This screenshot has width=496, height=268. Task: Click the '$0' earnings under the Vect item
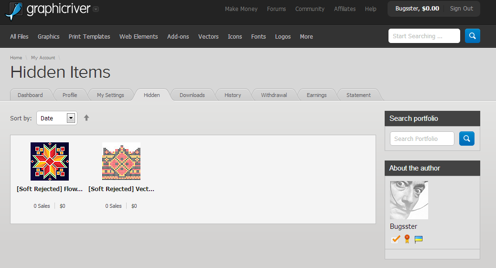pyautogui.click(x=134, y=206)
